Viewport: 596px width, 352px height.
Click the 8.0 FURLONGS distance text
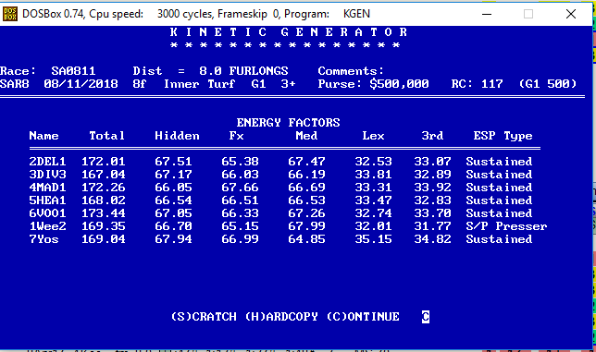pos(243,71)
